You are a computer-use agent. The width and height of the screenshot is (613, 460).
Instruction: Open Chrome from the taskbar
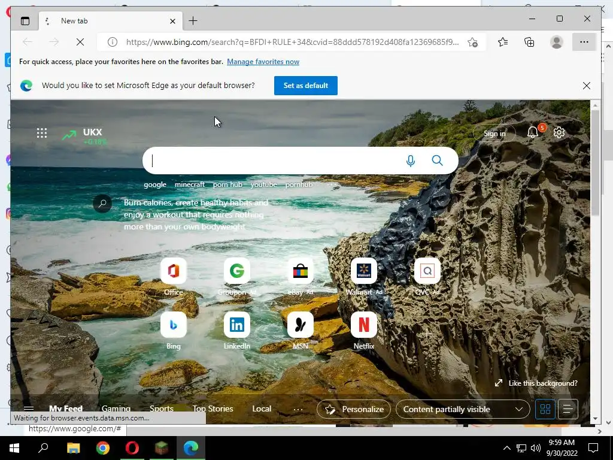pyautogui.click(x=103, y=448)
